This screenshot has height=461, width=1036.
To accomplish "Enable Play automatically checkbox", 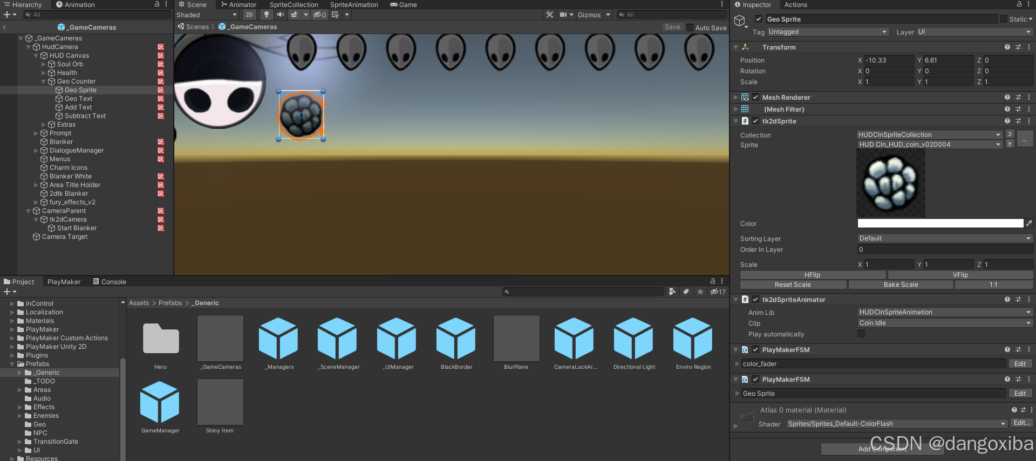I will (x=861, y=334).
